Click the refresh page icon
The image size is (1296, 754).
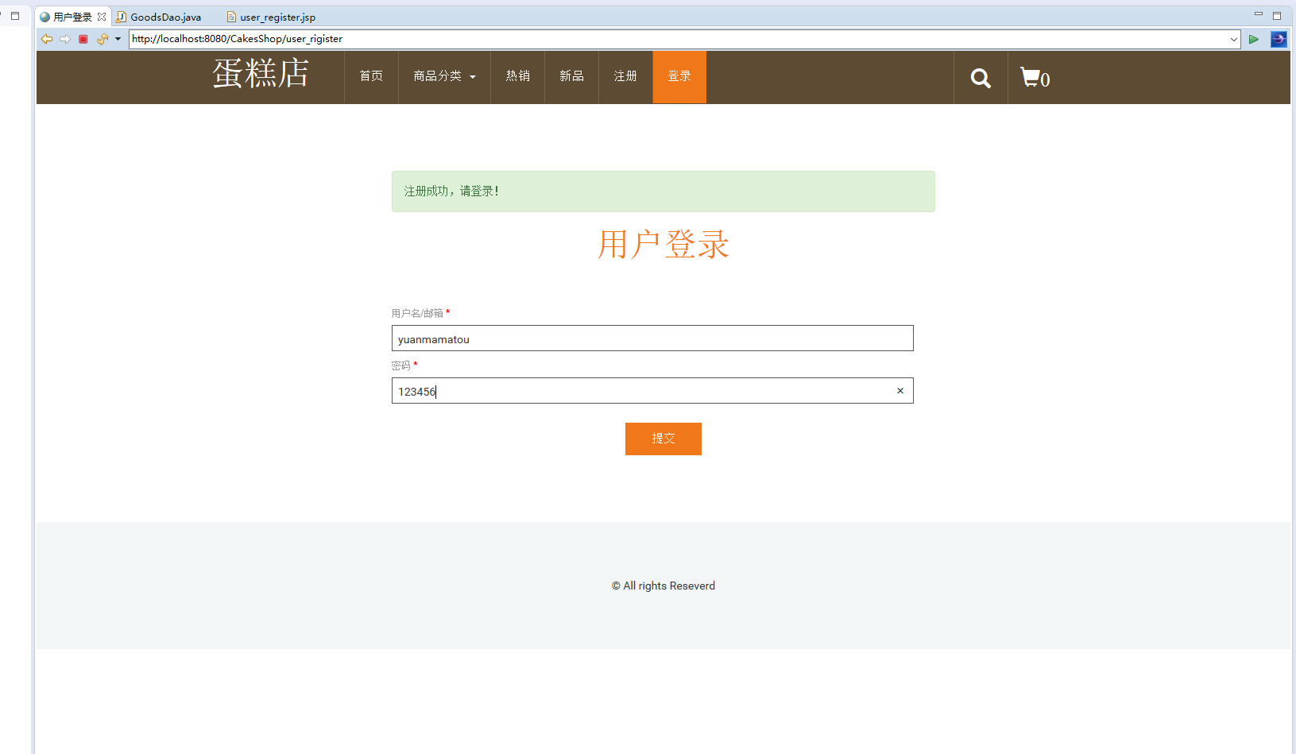(x=101, y=38)
